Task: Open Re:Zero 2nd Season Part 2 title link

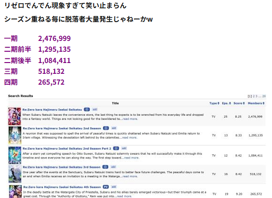Action: click(x=67, y=149)
